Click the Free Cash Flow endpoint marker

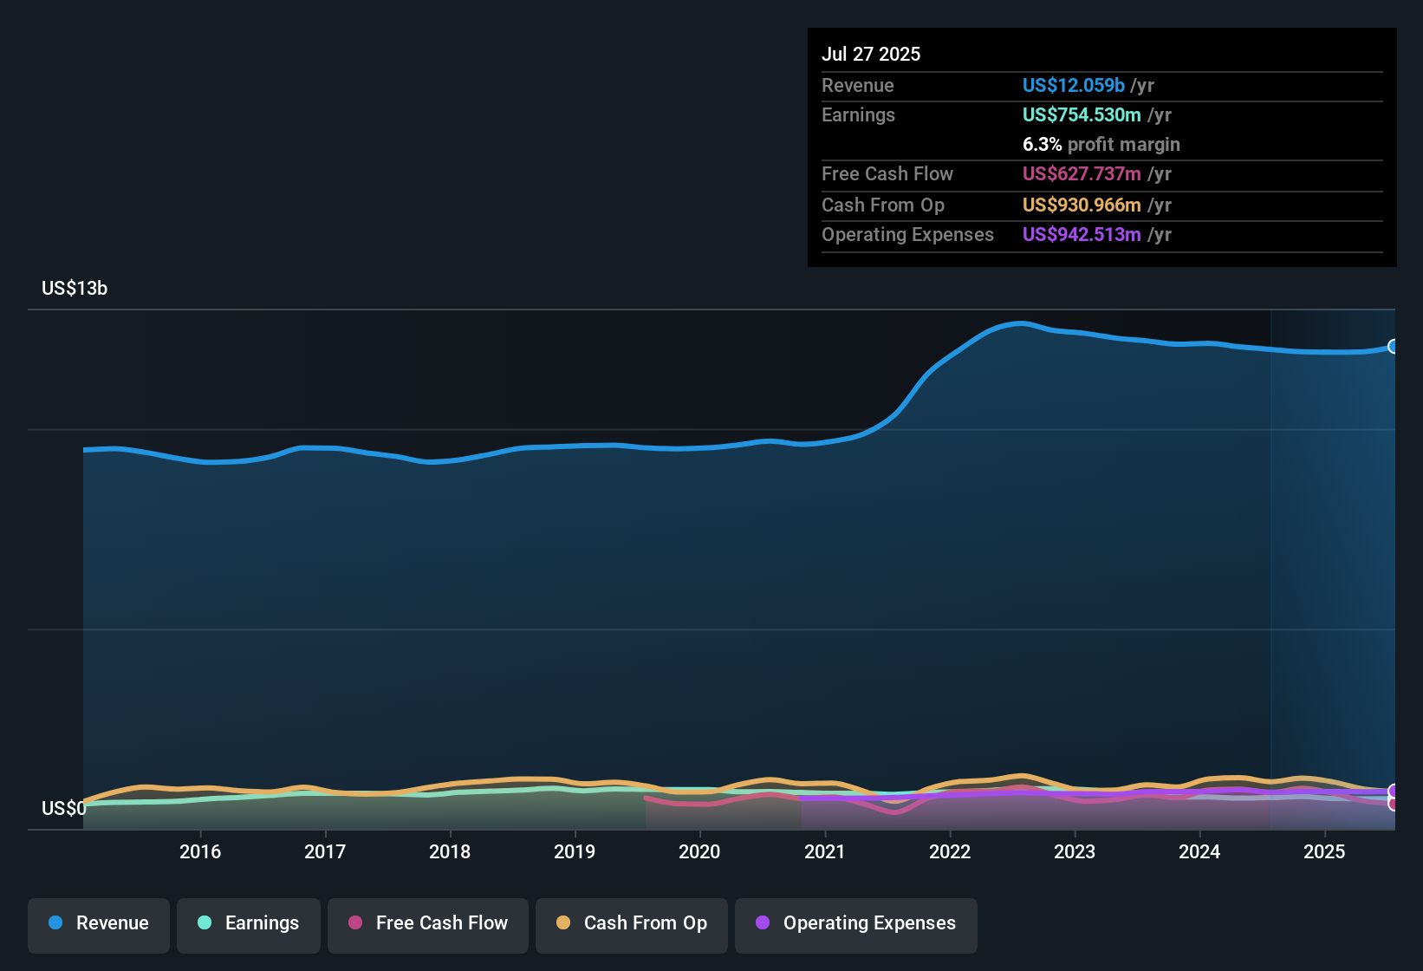[x=1393, y=805]
